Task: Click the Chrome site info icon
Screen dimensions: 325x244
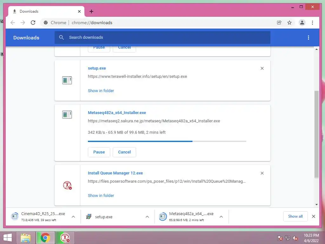Action: pos(46,23)
